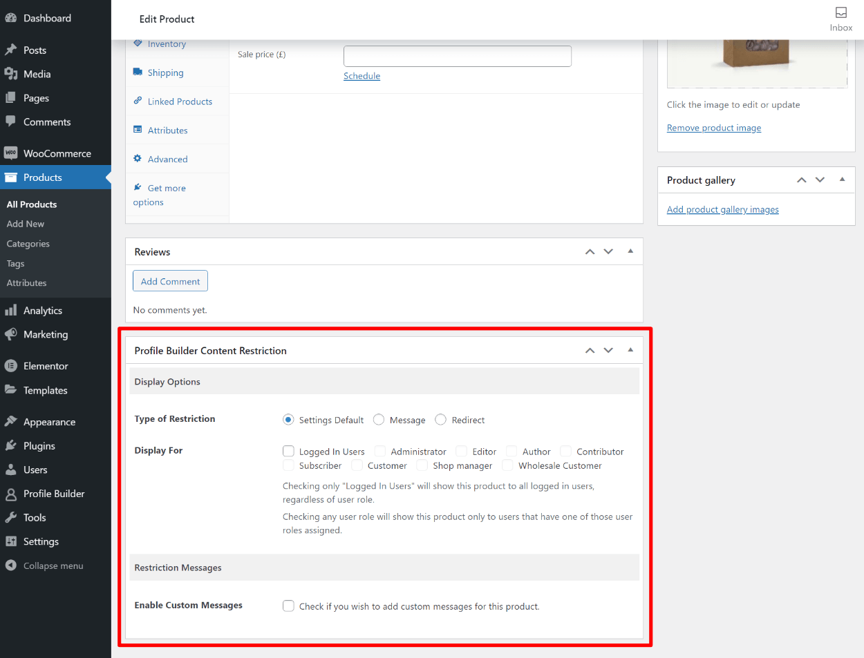
Task: Click the Users person icon
Action: pos(10,470)
